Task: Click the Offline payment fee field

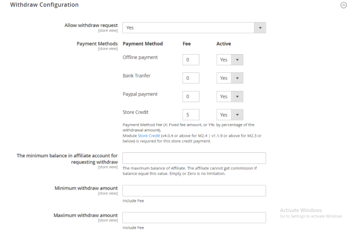Action: (191, 60)
